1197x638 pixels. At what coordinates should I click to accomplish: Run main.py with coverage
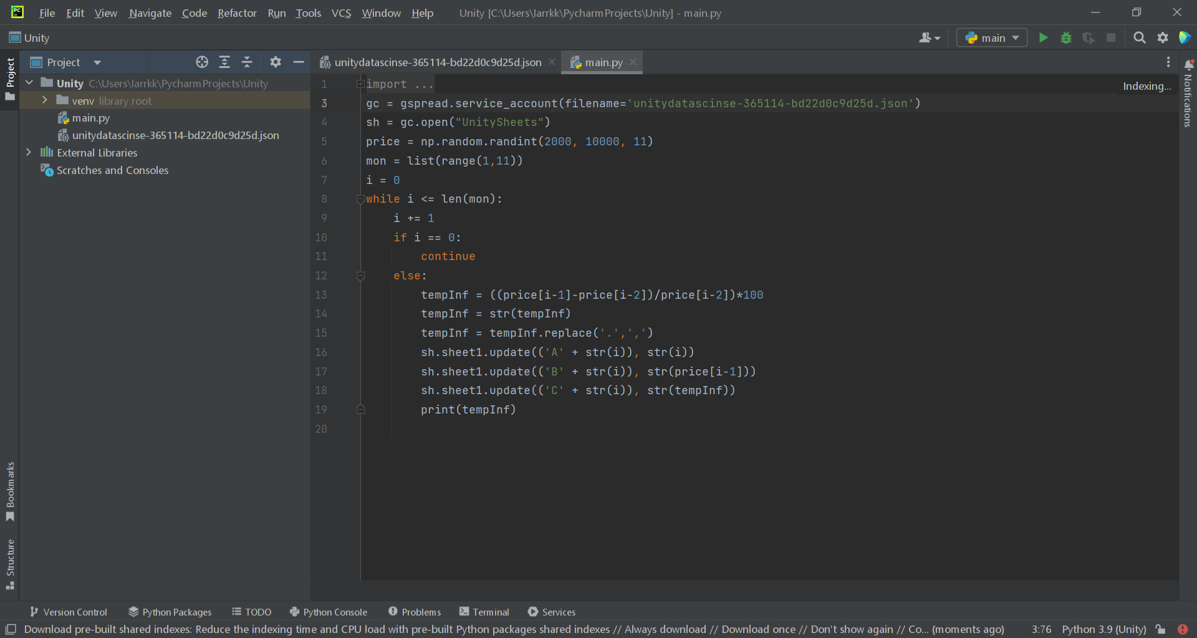pos(1088,37)
